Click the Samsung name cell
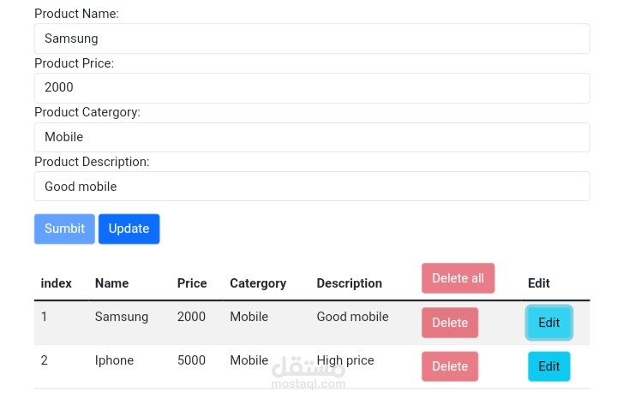This screenshot has width=617, height=398. tap(122, 317)
